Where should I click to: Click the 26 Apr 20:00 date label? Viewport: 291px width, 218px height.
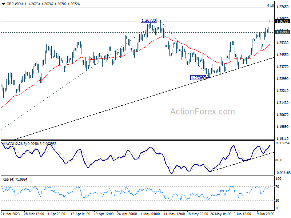pos(127,214)
